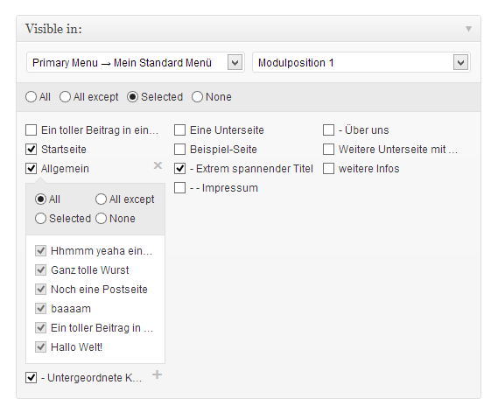Click the Allgemein label text
The image size is (498, 413).
coord(65,169)
